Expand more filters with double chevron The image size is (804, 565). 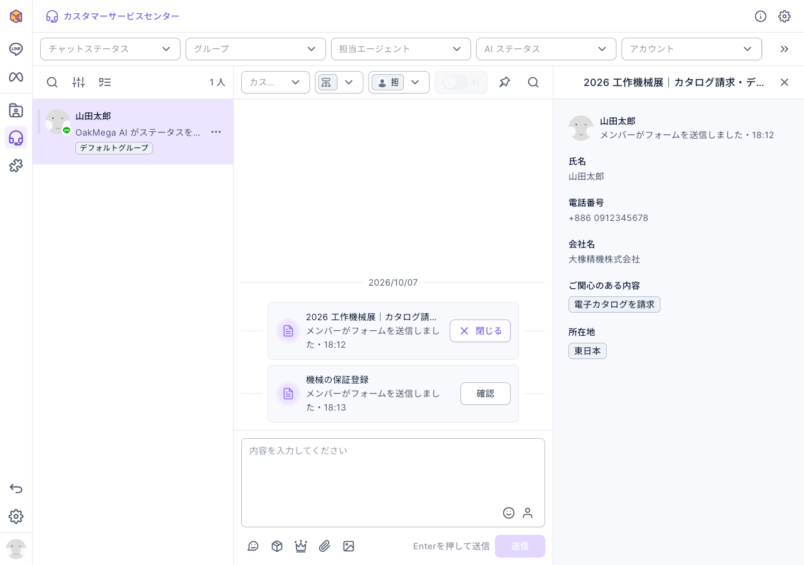pyautogui.click(x=784, y=49)
